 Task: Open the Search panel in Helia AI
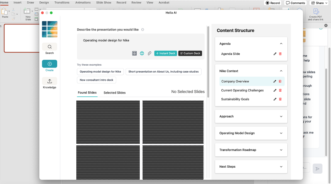pyautogui.click(x=49, y=49)
